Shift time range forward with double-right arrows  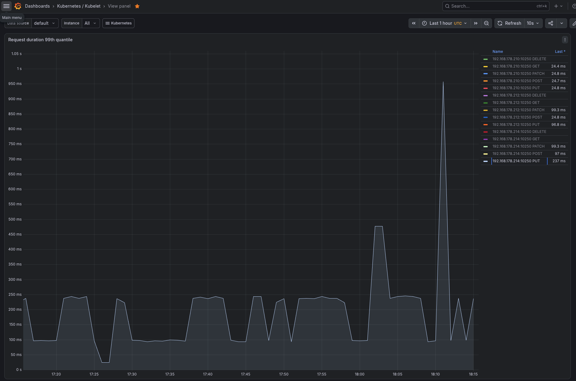pos(476,23)
